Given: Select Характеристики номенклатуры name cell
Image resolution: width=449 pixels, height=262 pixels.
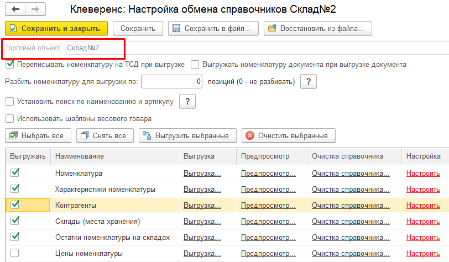Looking at the screenshot, I should click(x=114, y=189).
